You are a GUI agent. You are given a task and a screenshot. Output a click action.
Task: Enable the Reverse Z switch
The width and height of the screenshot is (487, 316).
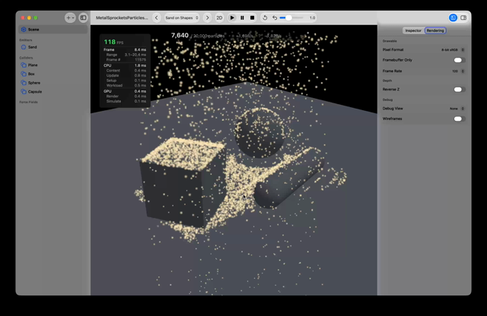[x=459, y=90]
